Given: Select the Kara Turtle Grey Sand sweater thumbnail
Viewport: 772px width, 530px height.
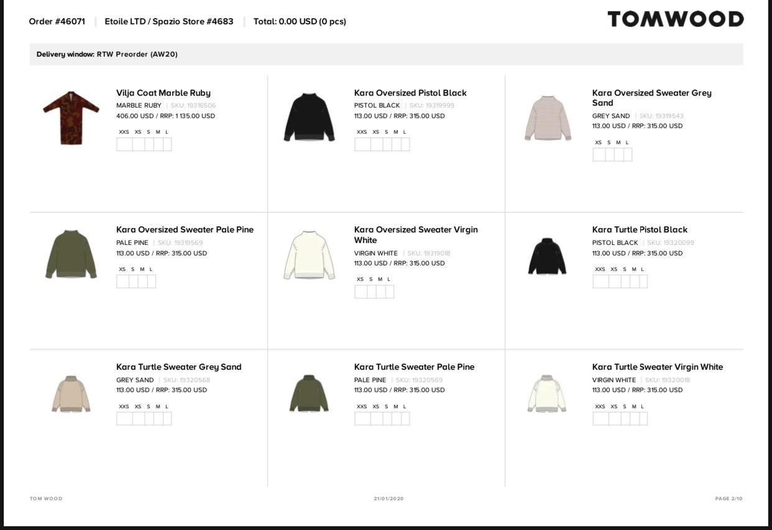Looking at the screenshot, I should pos(71,393).
